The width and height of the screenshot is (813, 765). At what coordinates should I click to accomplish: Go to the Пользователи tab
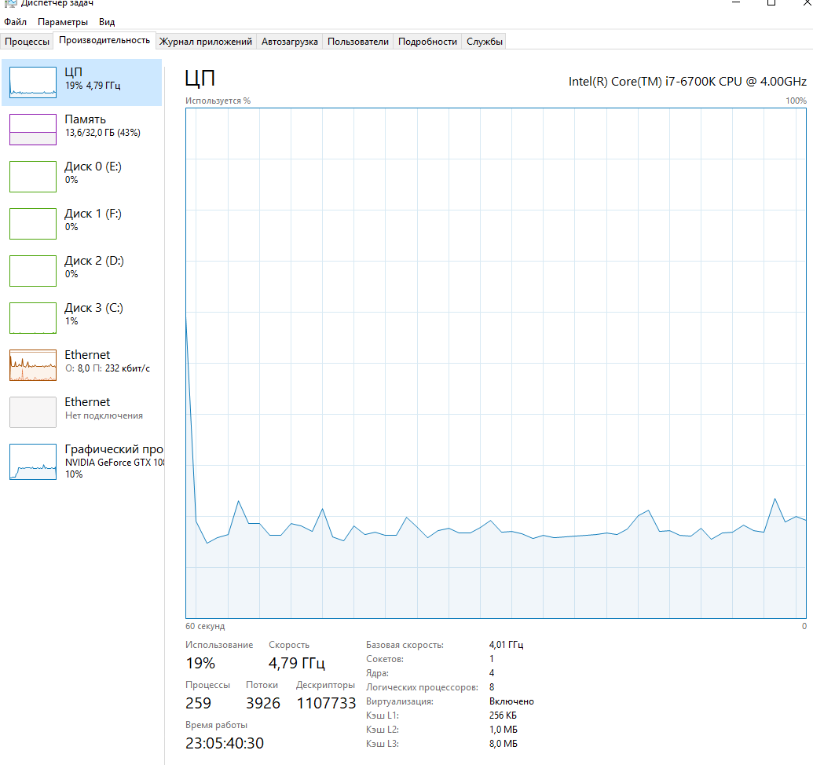357,42
